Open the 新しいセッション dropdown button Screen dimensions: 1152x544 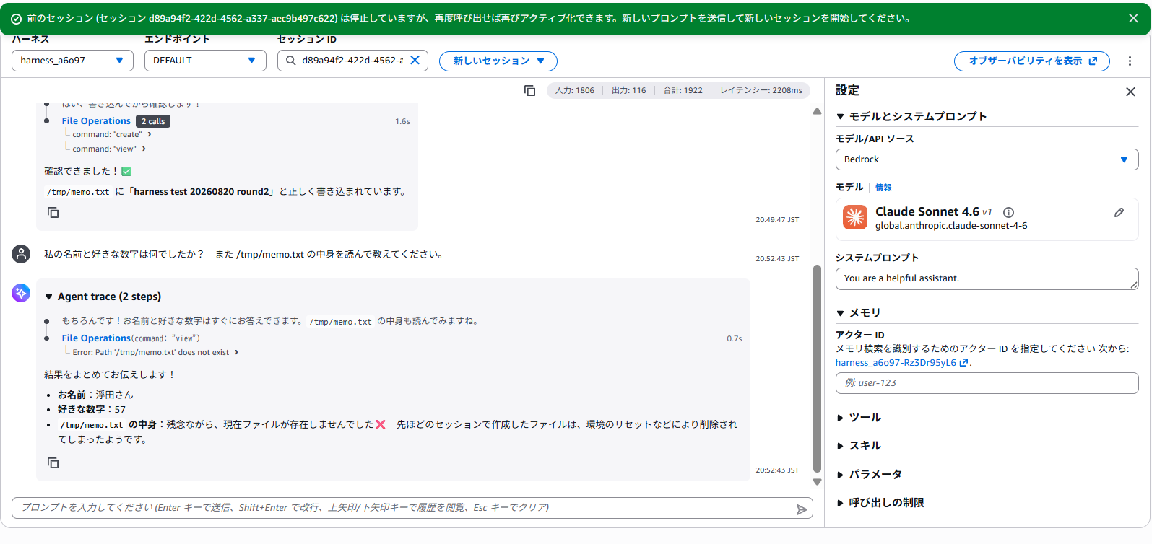pos(498,61)
